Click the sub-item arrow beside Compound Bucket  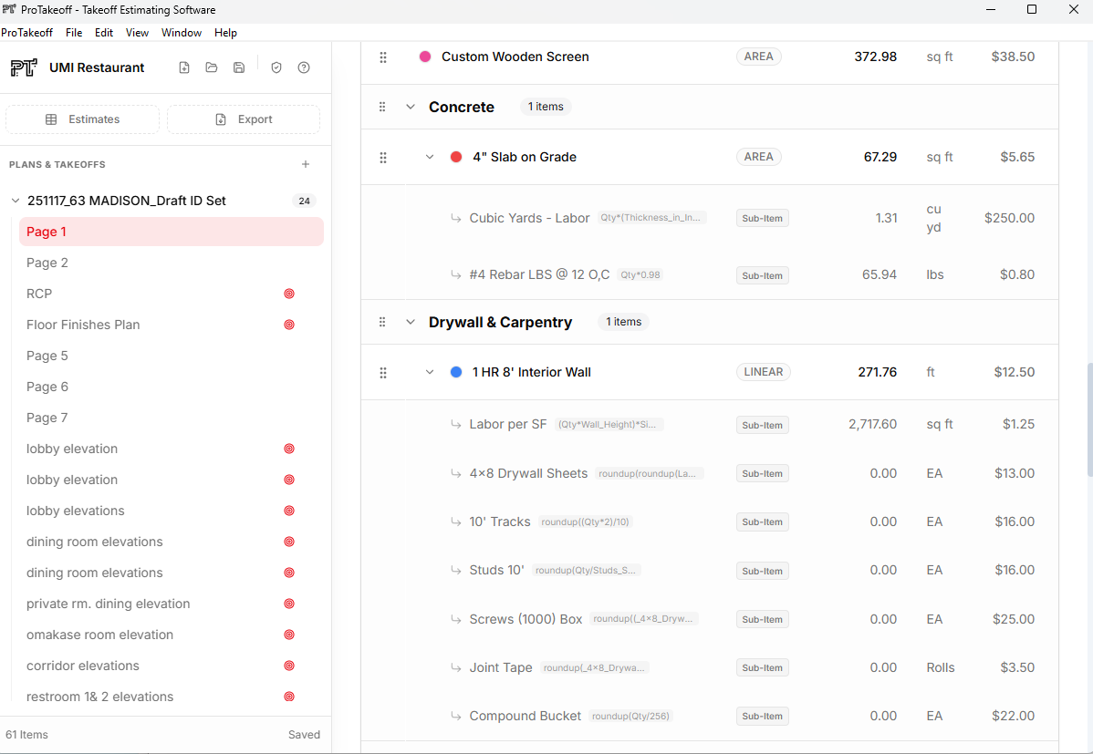455,716
